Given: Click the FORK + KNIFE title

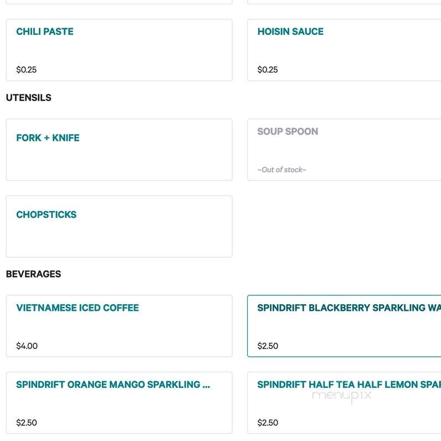Looking at the screenshot, I should (x=48, y=138).
